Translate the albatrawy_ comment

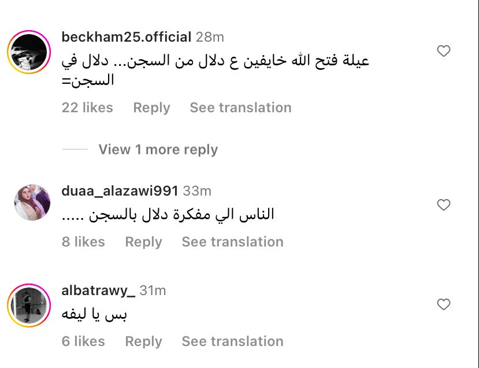(x=232, y=341)
